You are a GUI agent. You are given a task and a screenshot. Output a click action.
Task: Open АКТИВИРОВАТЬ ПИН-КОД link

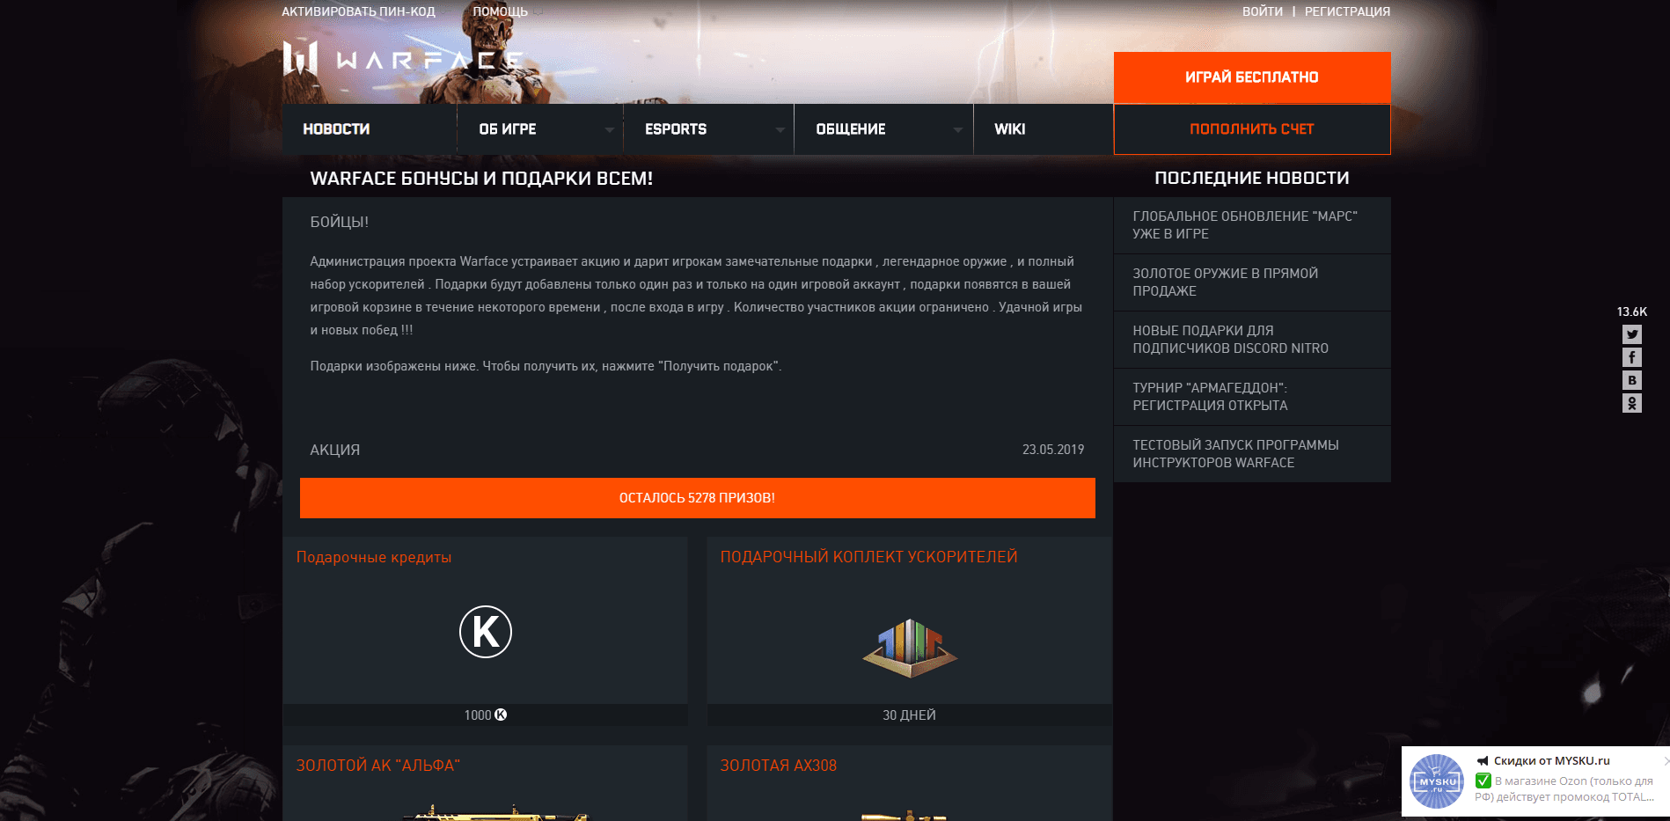pos(358,11)
